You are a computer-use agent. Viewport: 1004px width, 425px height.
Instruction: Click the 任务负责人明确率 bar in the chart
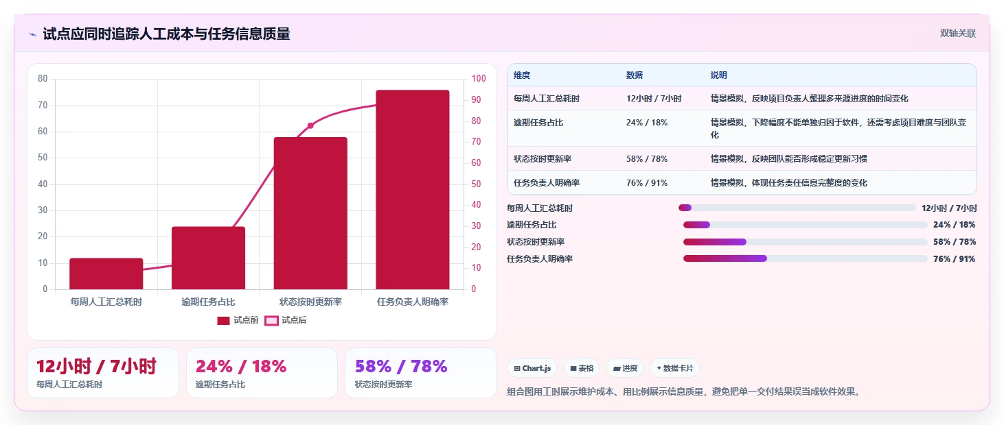pyautogui.click(x=413, y=189)
